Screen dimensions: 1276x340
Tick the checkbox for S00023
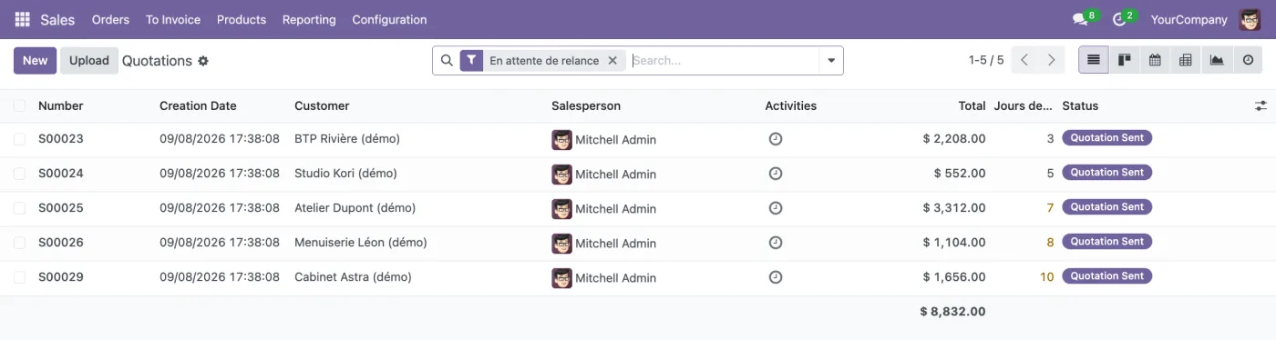coord(19,139)
